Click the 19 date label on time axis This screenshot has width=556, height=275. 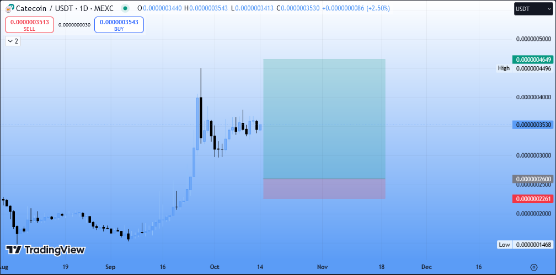[65, 267]
